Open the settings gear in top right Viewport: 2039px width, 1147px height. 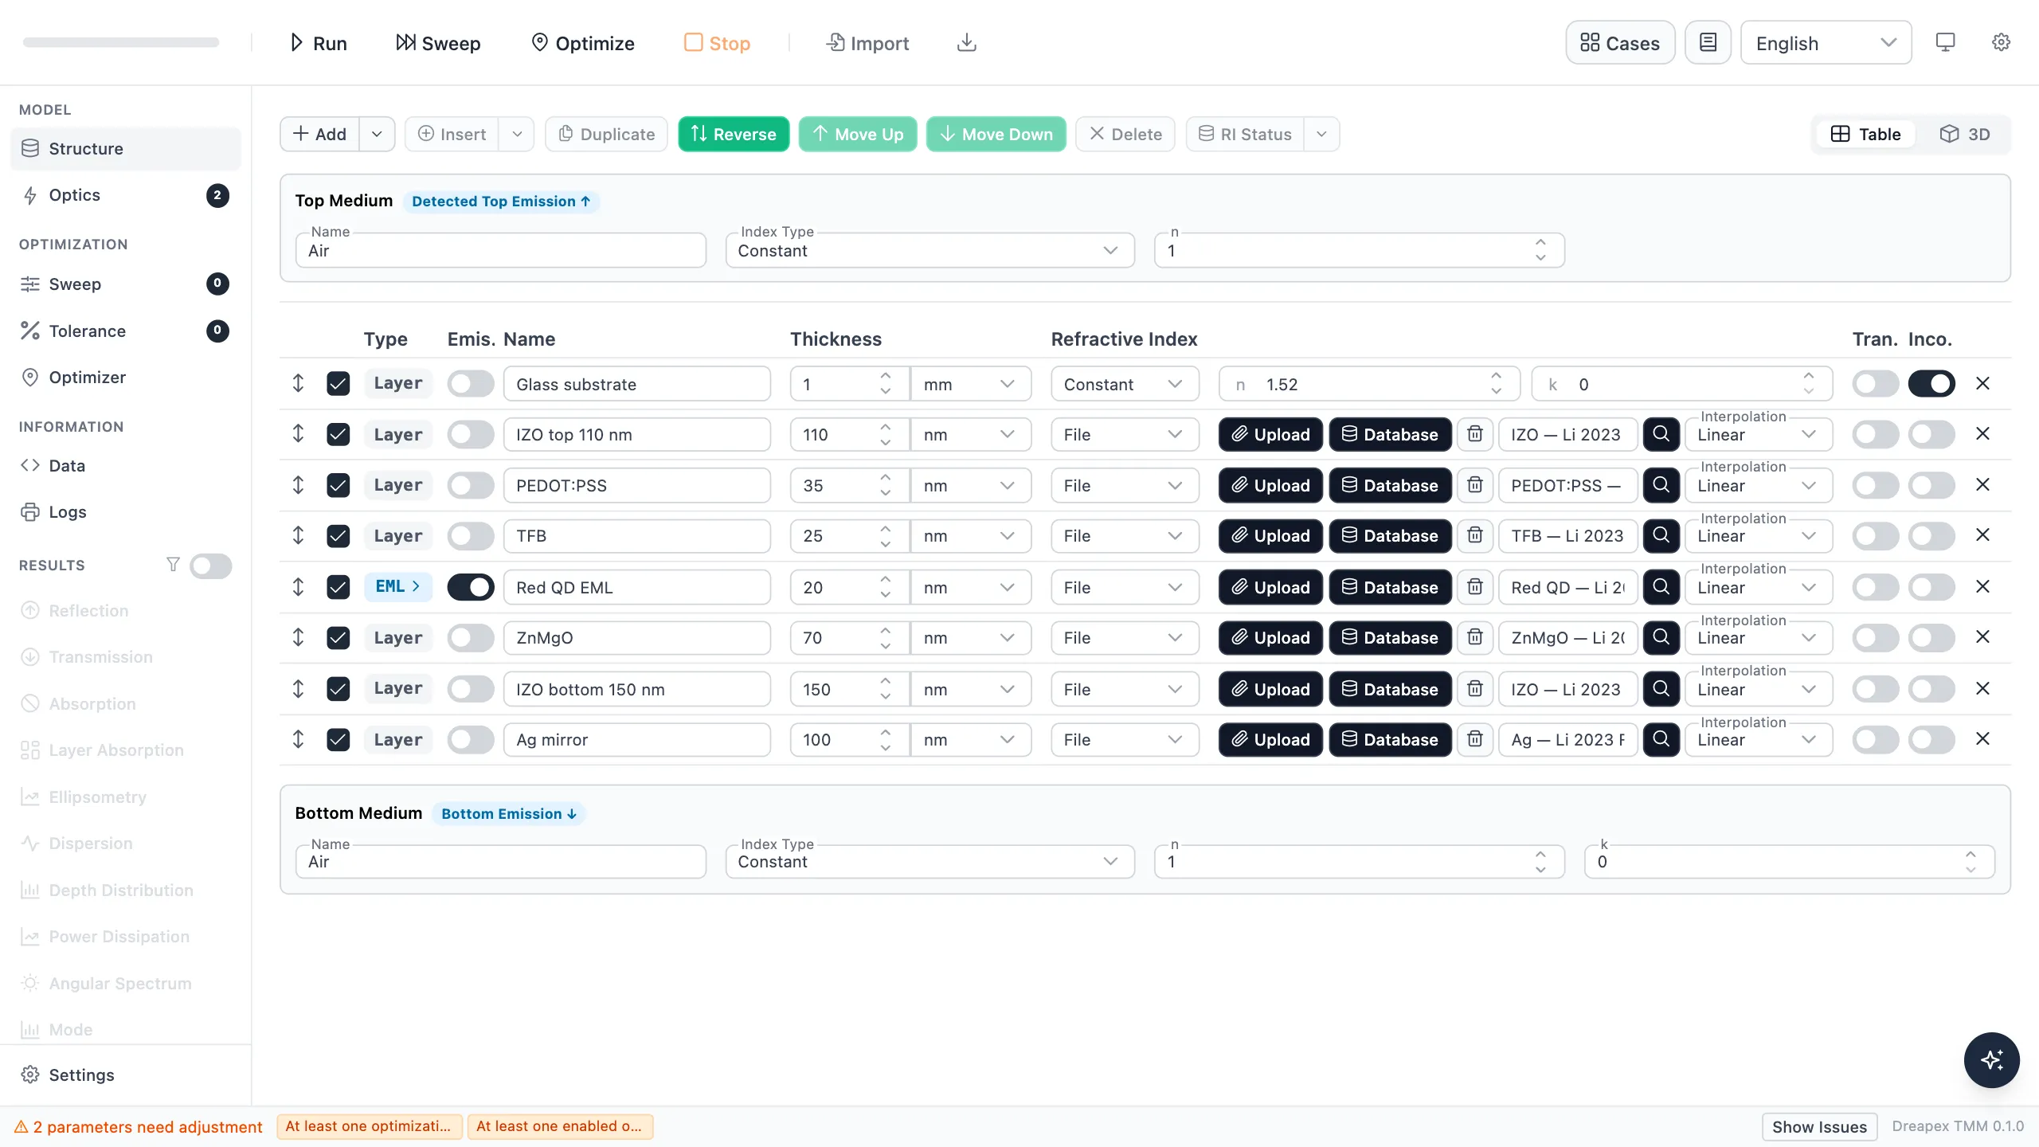click(x=2001, y=43)
